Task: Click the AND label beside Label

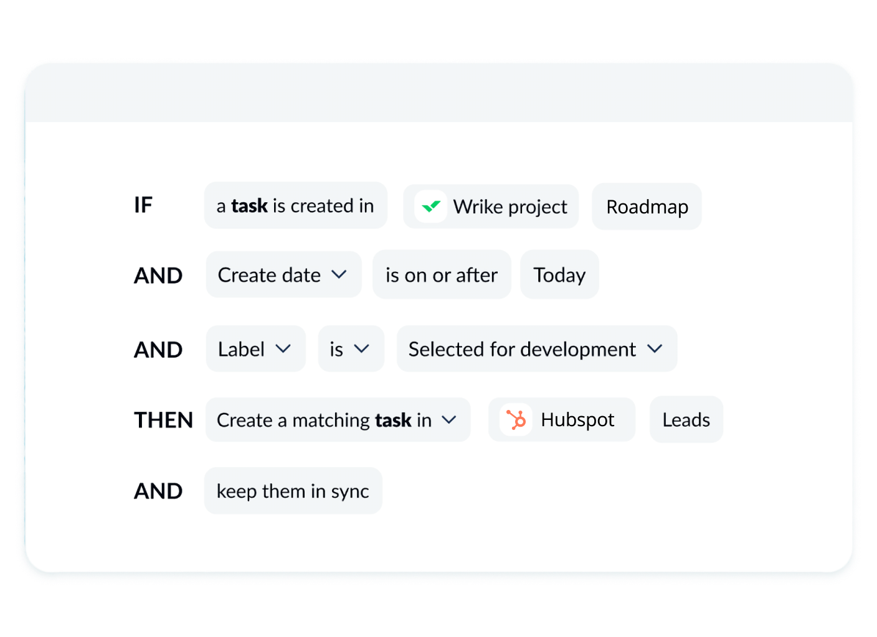Action: coord(158,350)
